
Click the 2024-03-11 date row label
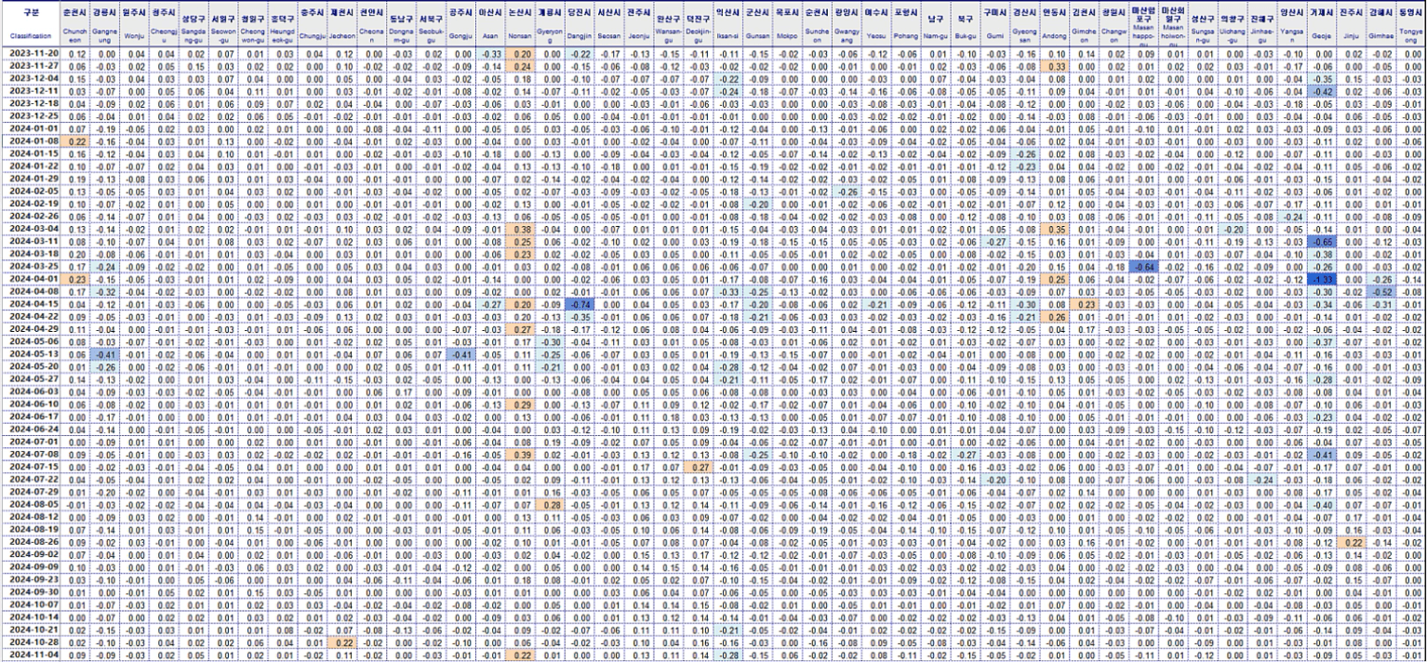pos(32,241)
